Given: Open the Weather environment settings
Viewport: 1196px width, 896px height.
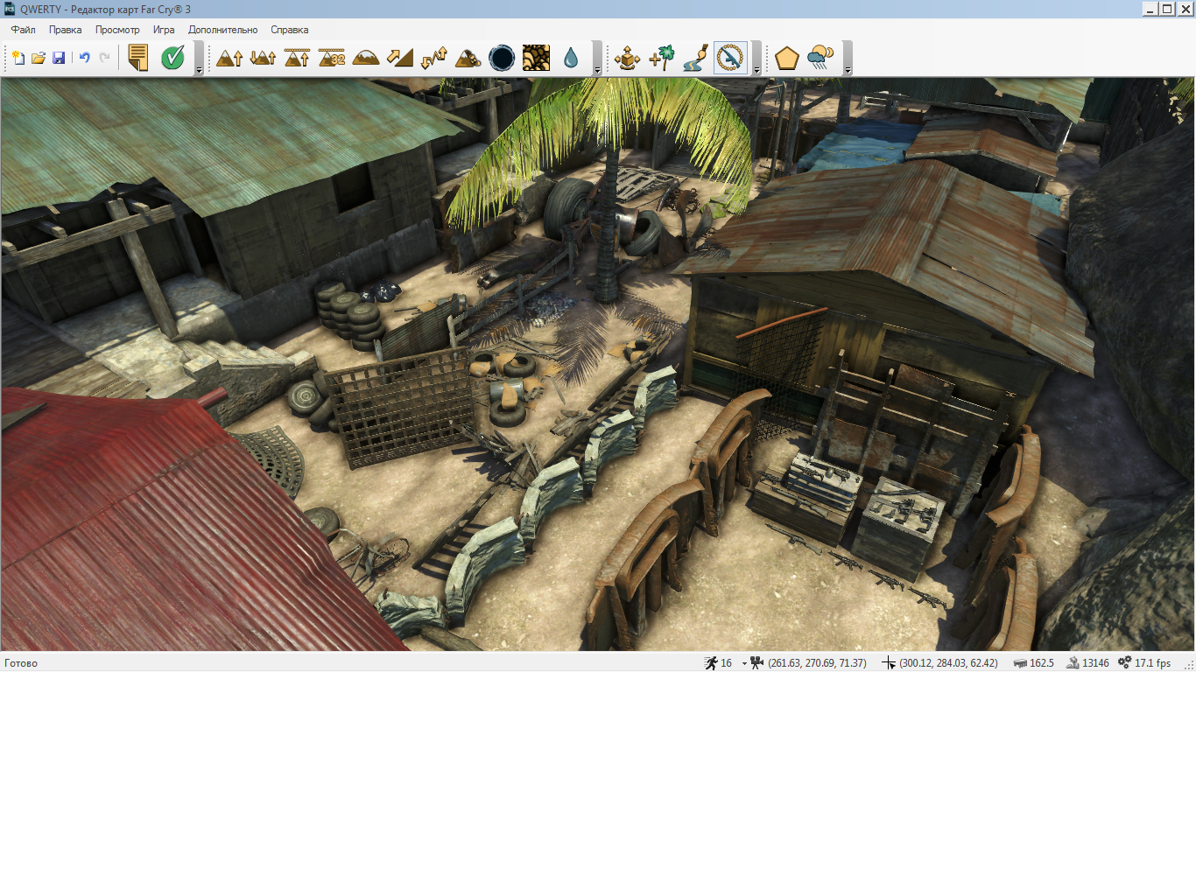Looking at the screenshot, I should (821, 58).
